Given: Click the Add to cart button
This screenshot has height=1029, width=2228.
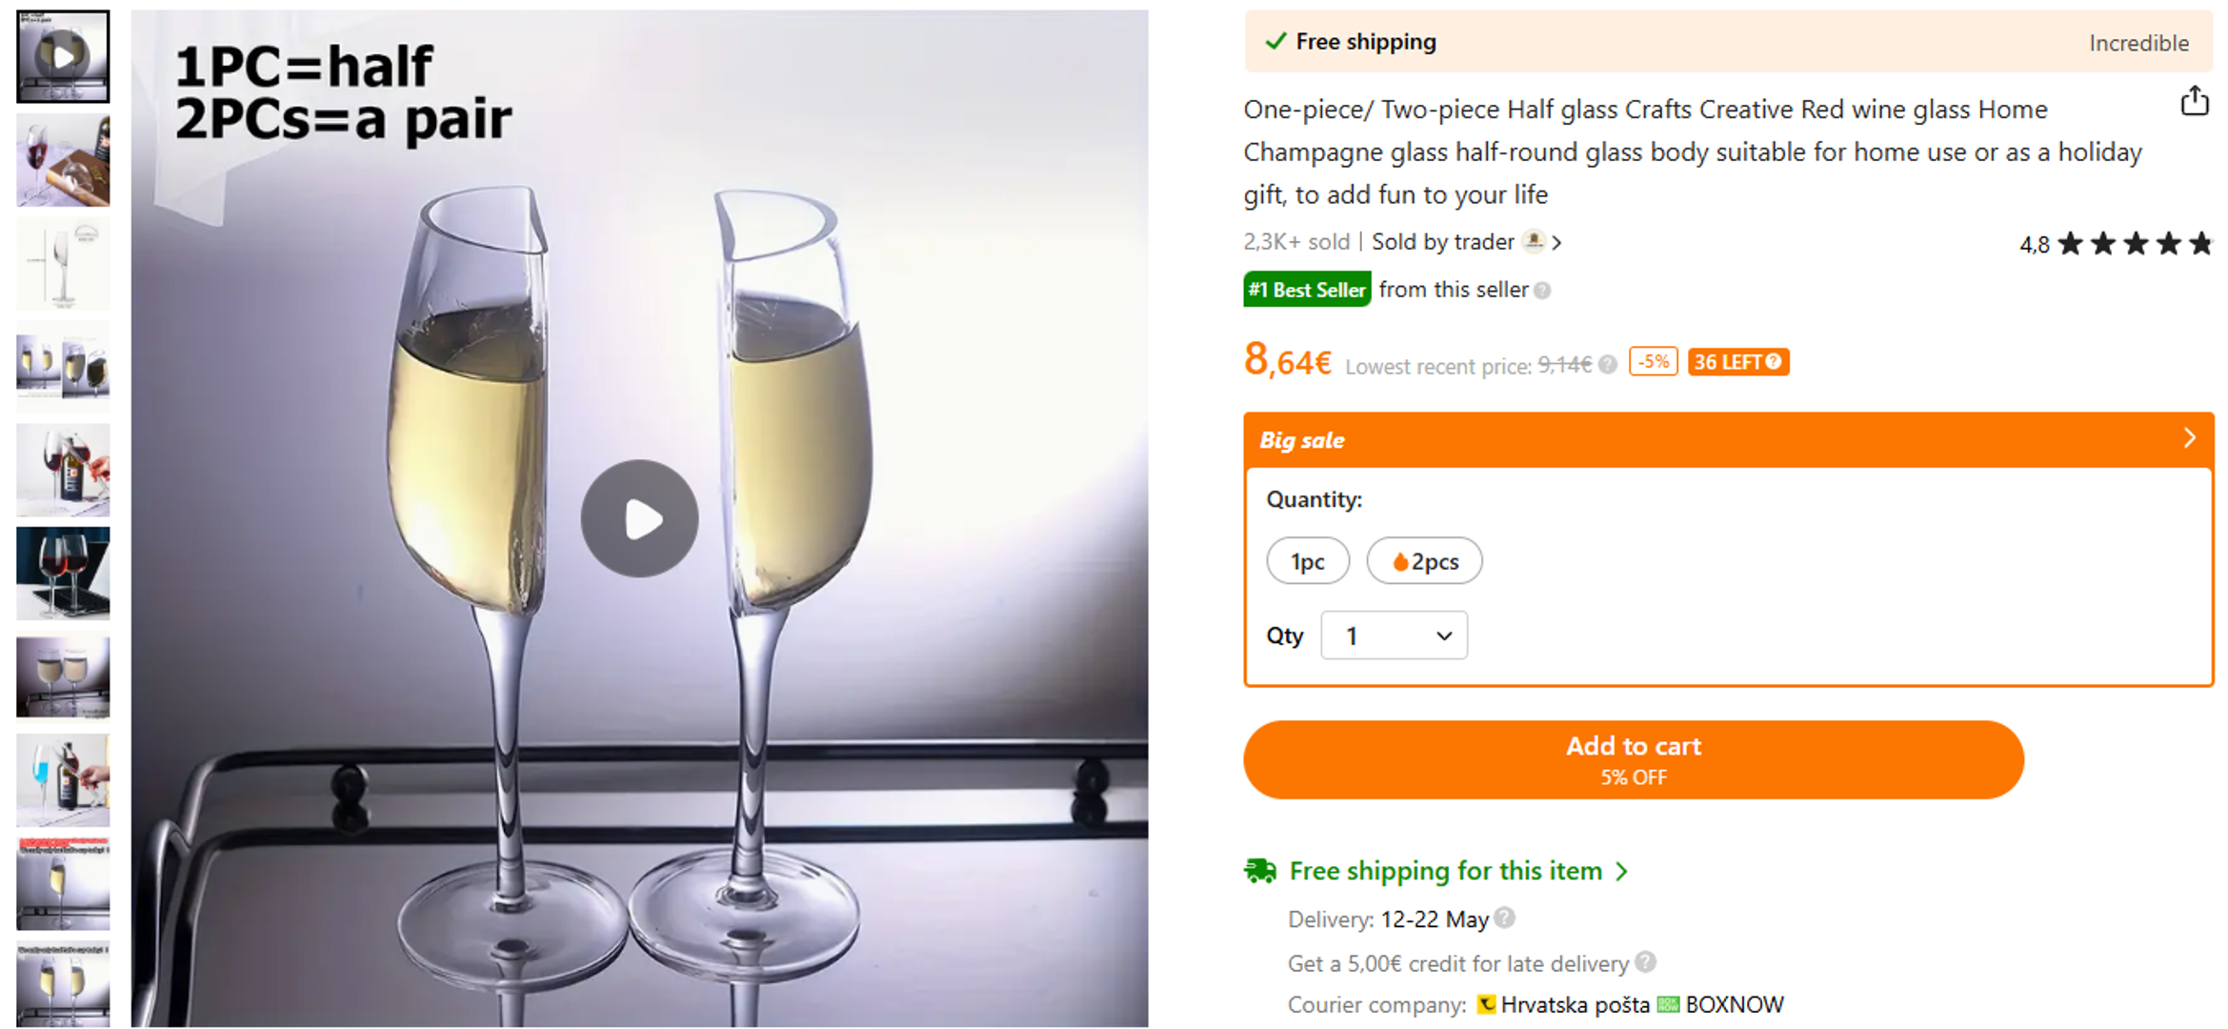Looking at the screenshot, I should coord(1633,759).
